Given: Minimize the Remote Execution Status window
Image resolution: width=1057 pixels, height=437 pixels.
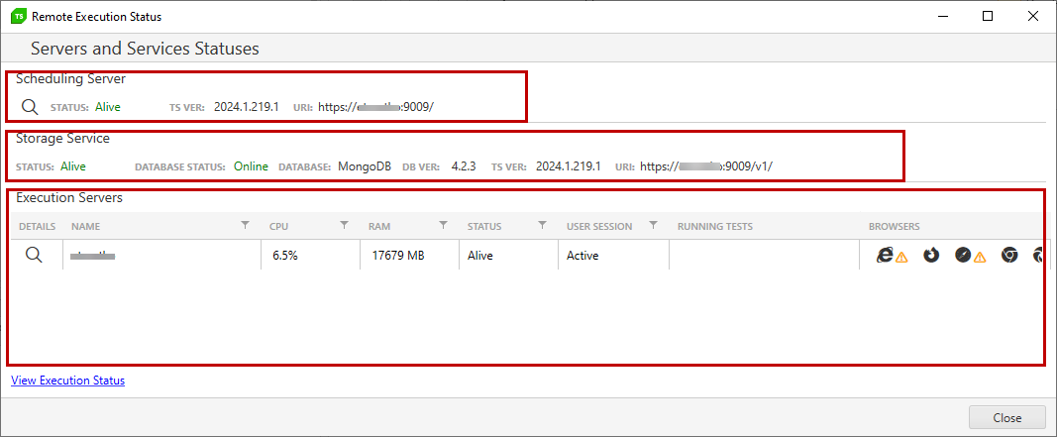Looking at the screenshot, I should pos(943,16).
